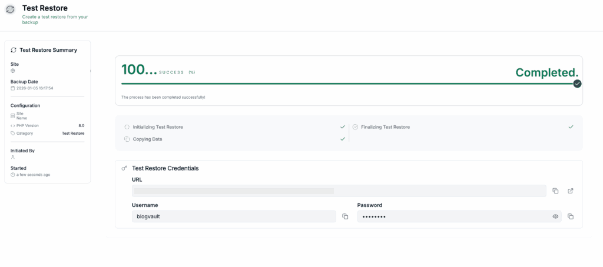This screenshot has height=267, width=603.
Task: Click the Test Restore page title
Action: (45, 8)
